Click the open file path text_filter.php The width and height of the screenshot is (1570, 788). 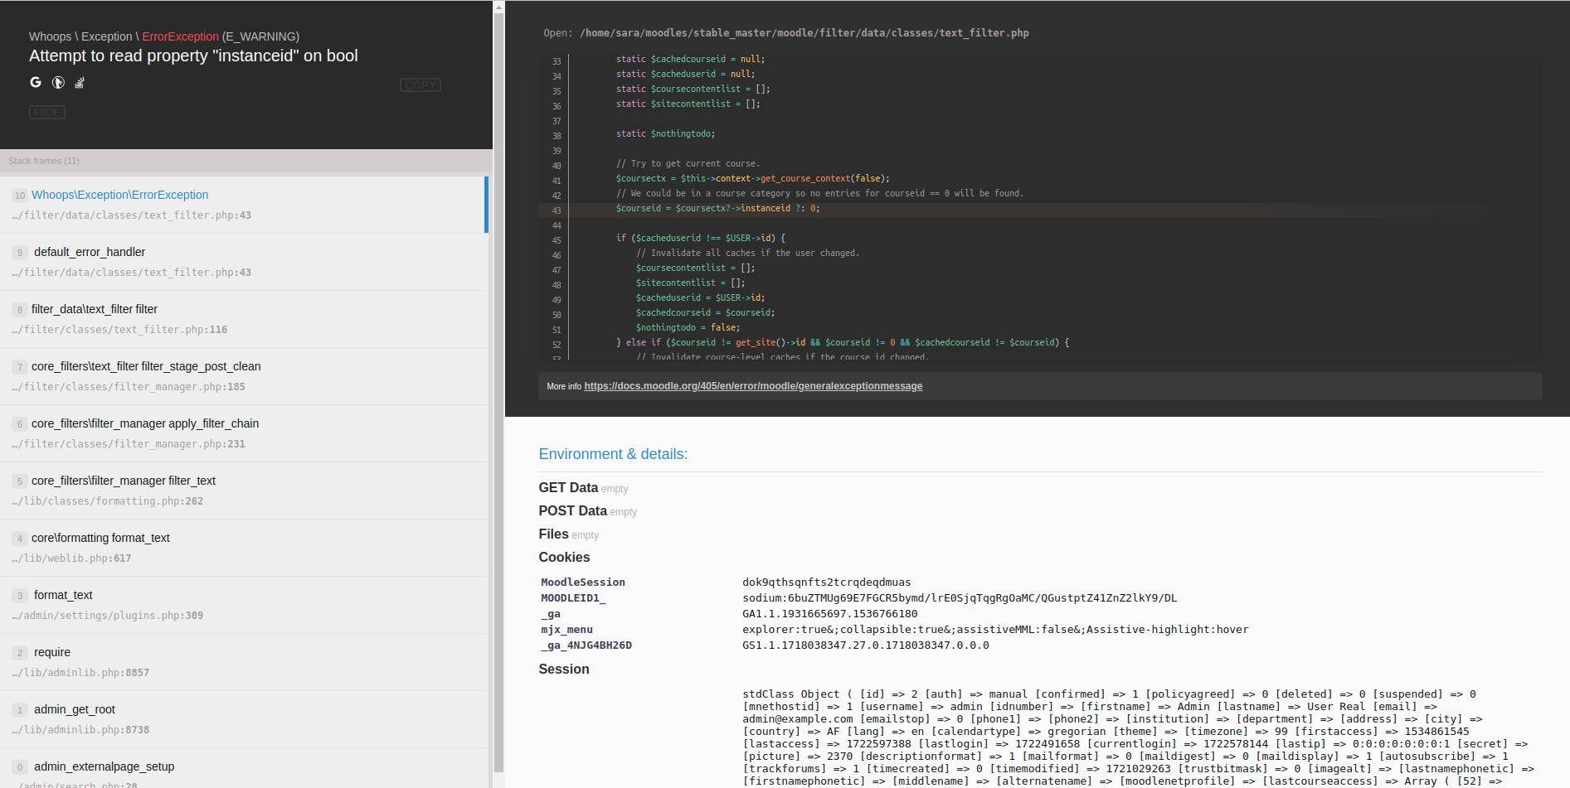[x=804, y=33]
